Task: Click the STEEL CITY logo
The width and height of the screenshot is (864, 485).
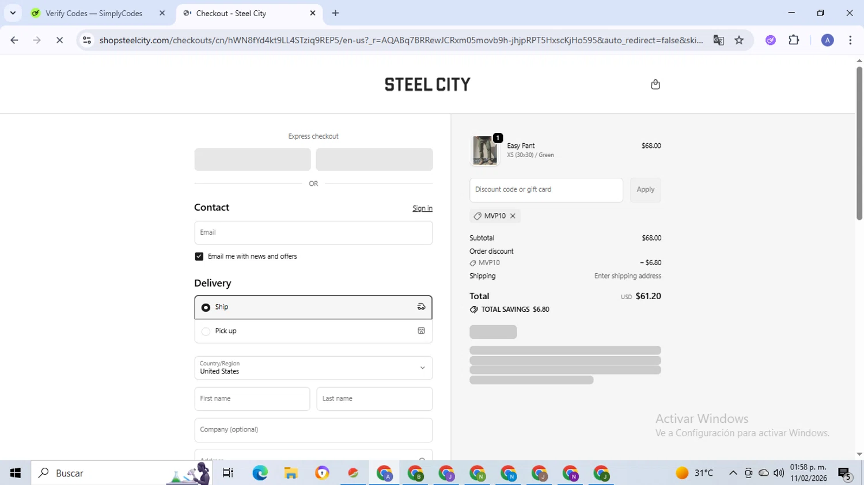Action: click(x=427, y=85)
